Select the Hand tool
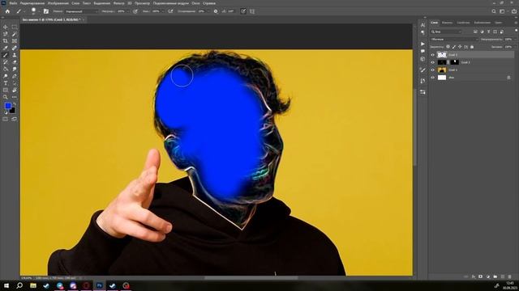This screenshot has width=519, height=291. 15,90
